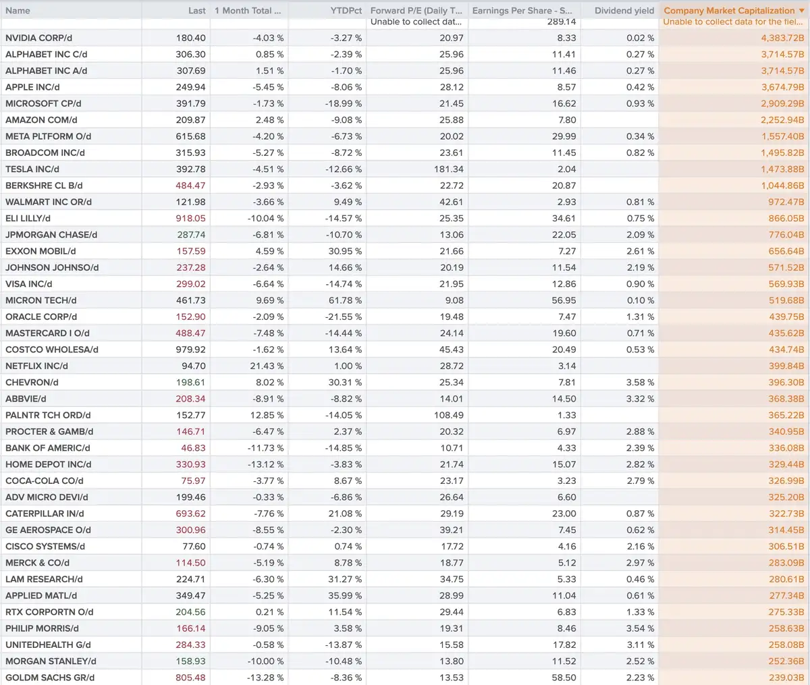Select the EXXON MOBIL/d row
This screenshot has width=810, height=685.
click(x=405, y=251)
